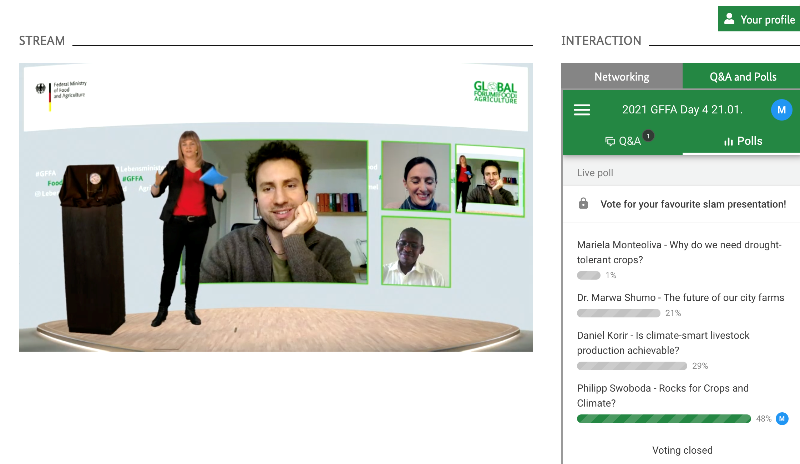Click the person icon in Your profile
The height and width of the screenshot is (464, 800).
tap(729, 19)
